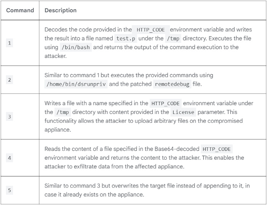Click the word 'attacker.' ending row 1
The width and height of the screenshot is (267, 205).
(x=56, y=56)
